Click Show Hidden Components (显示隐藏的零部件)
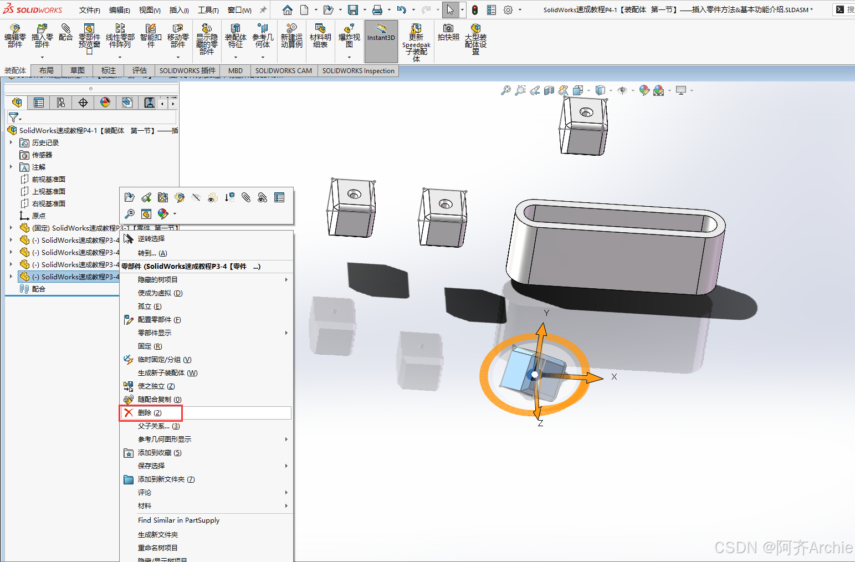Viewport: 855px width, 562px height. point(207,39)
